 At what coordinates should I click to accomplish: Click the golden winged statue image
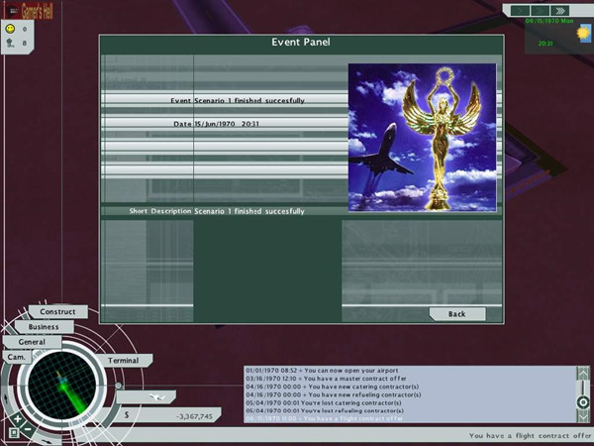[421, 138]
